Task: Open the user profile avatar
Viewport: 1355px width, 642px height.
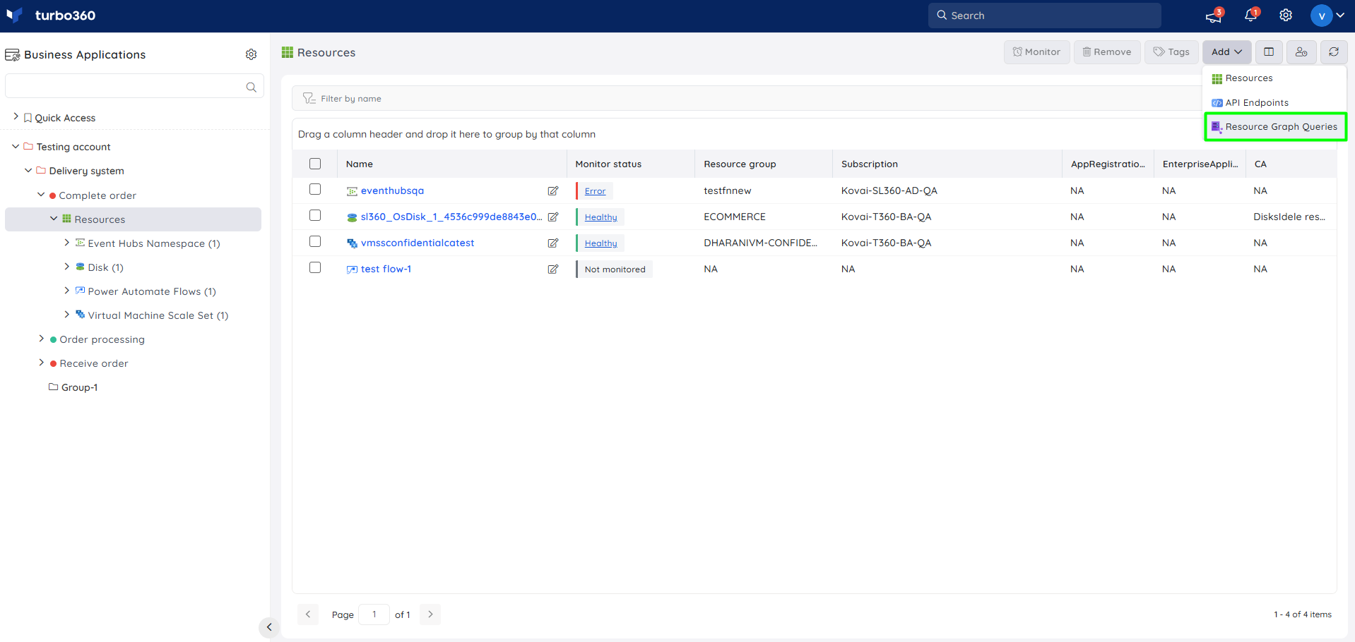Action: (x=1321, y=16)
